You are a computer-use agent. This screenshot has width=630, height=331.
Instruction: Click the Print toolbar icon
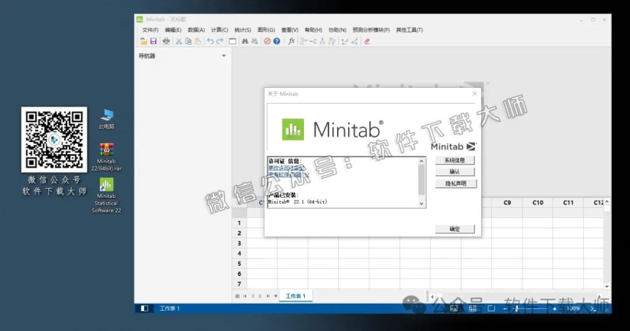point(166,41)
